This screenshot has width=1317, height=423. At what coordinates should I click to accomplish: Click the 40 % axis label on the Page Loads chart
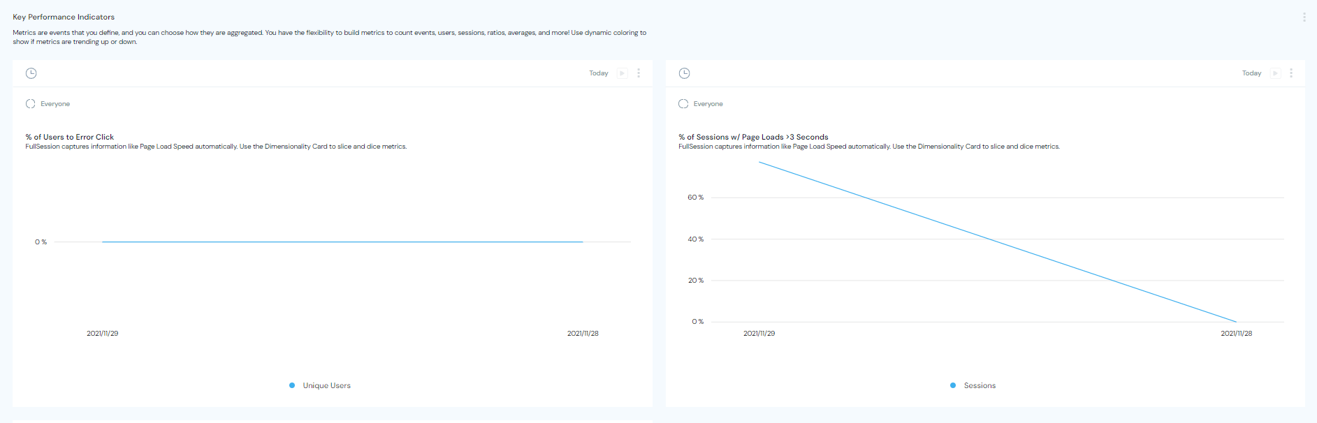point(696,239)
